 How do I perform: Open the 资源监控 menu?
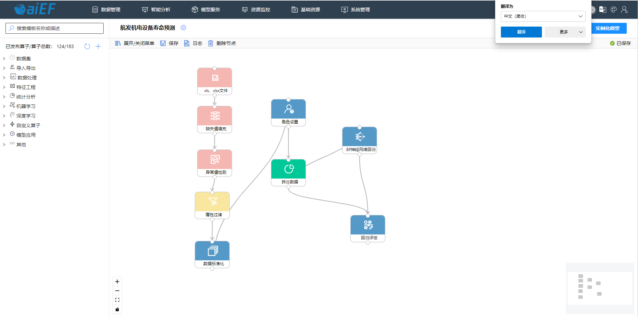pyautogui.click(x=256, y=10)
